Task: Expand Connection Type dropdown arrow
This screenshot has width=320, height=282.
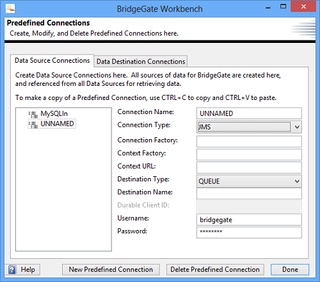Action: (x=297, y=127)
